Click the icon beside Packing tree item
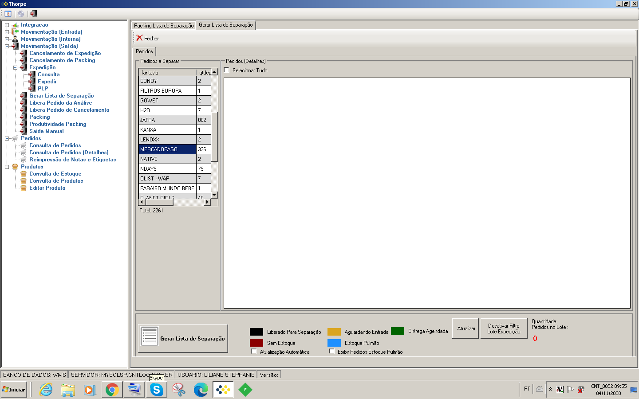 pos(24,117)
